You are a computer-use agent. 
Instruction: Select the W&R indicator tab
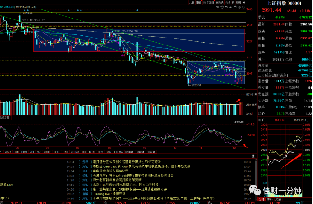[7, 152]
